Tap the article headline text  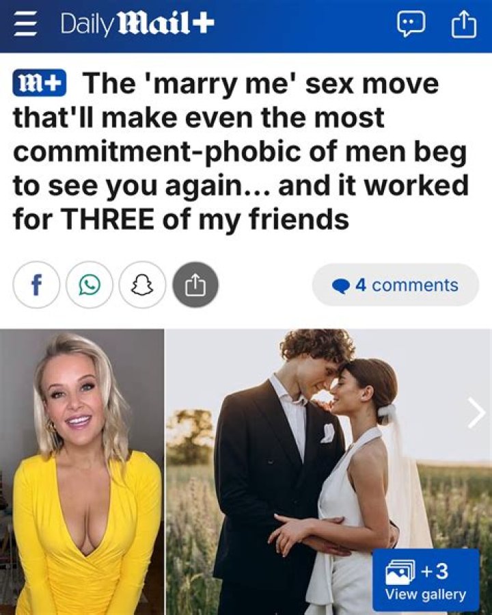pyautogui.click(x=241, y=151)
